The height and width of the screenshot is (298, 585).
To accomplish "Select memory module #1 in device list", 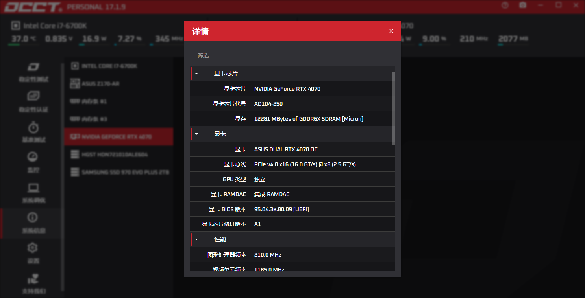I will [118, 101].
